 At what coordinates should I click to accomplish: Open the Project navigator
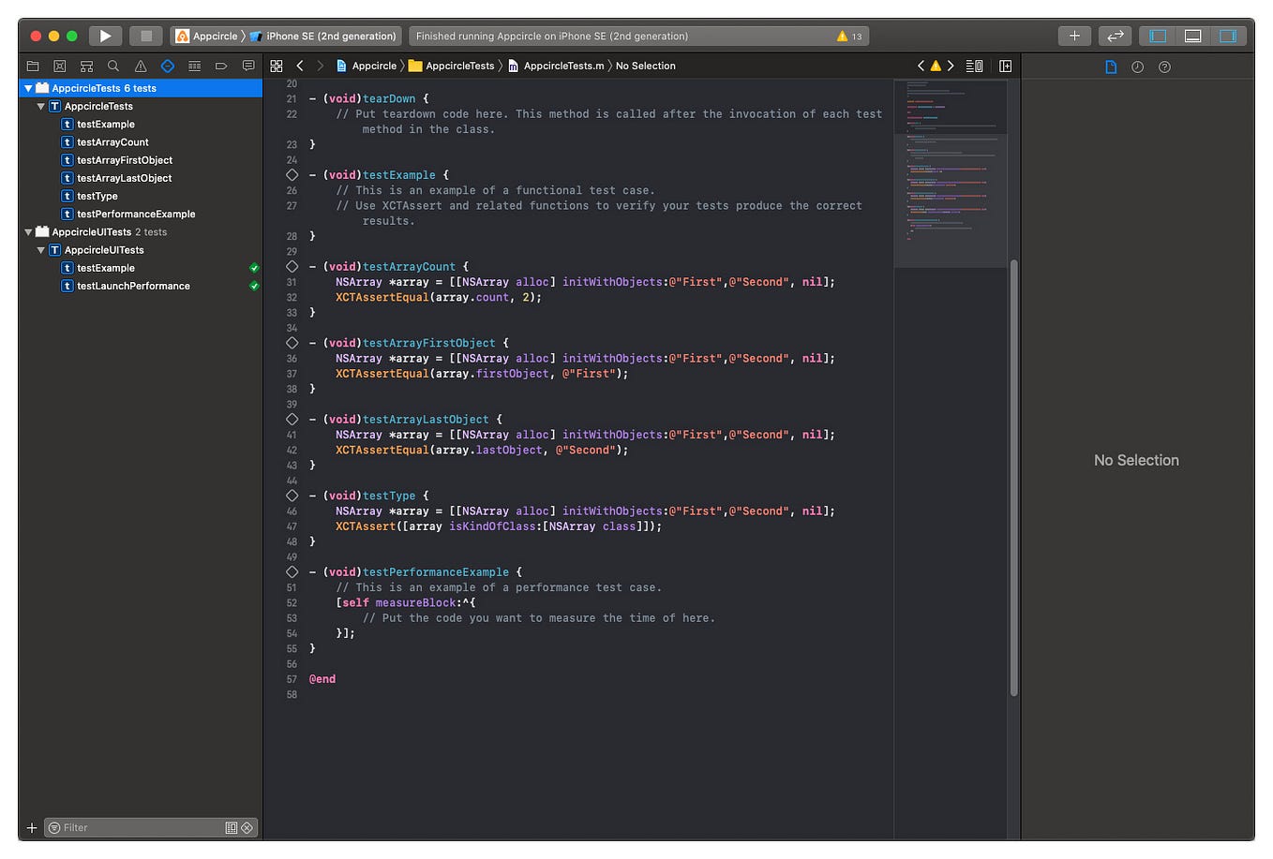click(32, 66)
